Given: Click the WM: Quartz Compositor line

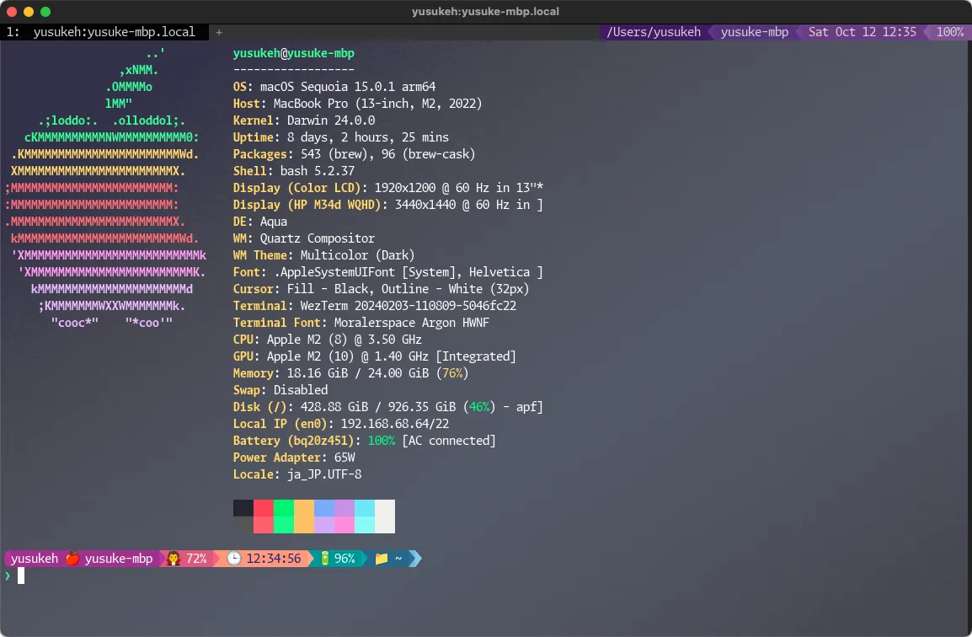Looking at the screenshot, I should 304,238.
